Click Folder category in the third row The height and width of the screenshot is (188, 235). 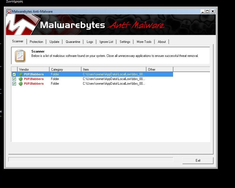[x=55, y=84]
